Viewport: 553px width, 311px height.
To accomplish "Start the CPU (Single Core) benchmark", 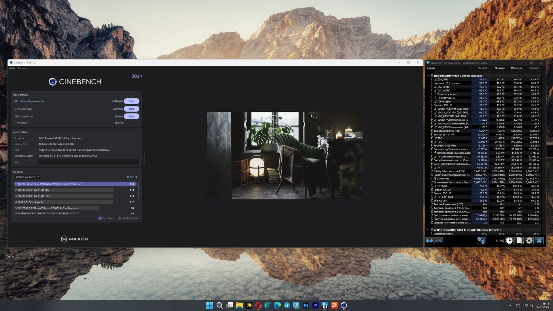I will pyautogui.click(x=131, y=116).
